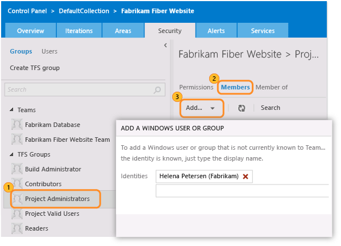
Task: Open the Permissions sub-tab
Action: point(196,87)
